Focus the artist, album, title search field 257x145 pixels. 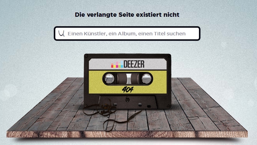(x=127, y=34)
